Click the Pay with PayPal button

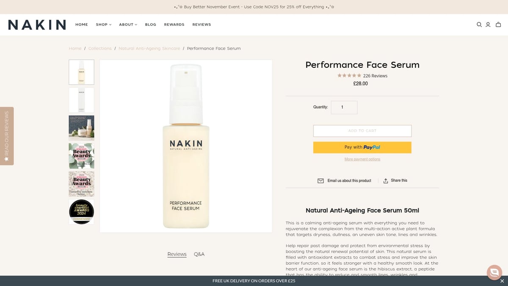[362, 147]
